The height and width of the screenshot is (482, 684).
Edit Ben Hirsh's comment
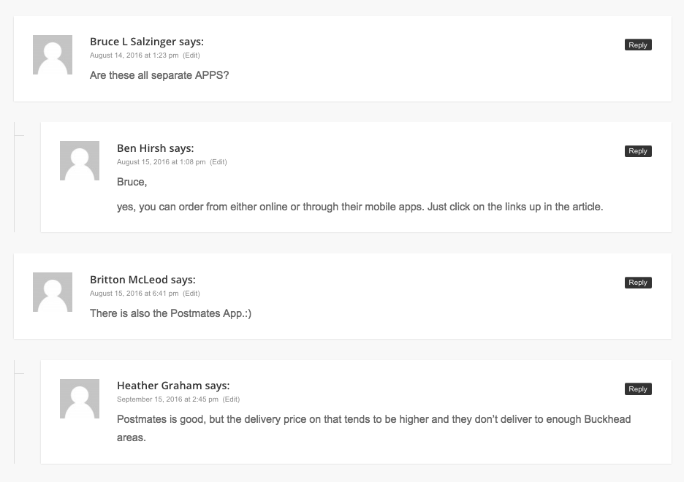pyautogui.click(x=218, y=162)
